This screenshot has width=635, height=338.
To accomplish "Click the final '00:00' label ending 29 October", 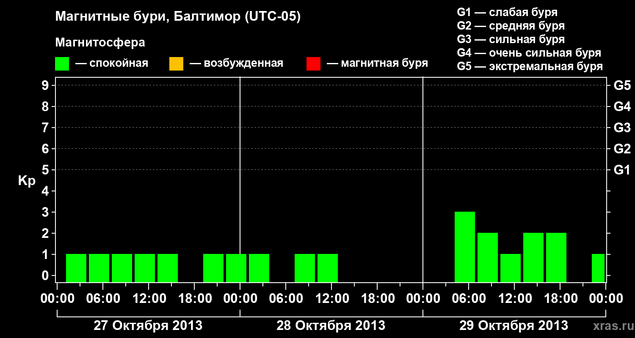I will (x=605, y=299).
